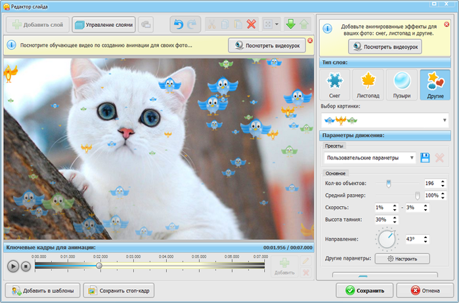Select the Снег layer type

click(x=334, y=85)
